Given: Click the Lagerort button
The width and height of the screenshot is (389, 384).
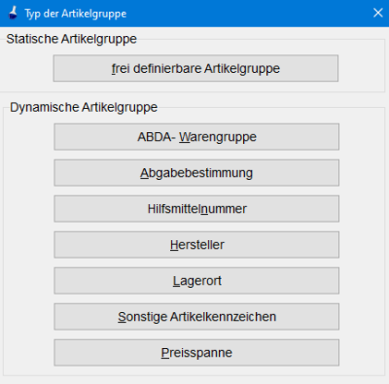Looking at the screenshot, I should (x=196, y=281).
